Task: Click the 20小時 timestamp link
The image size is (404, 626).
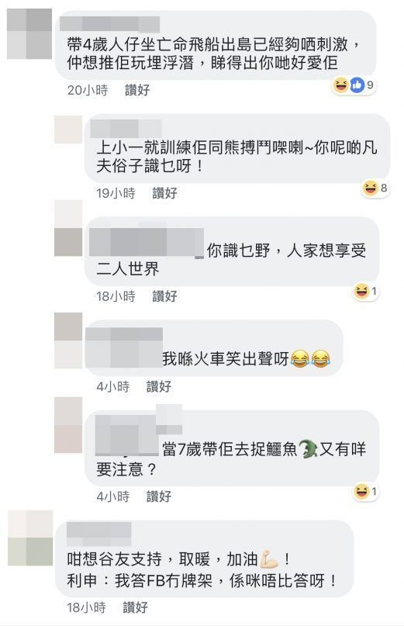Action: [x=88, y=90]
